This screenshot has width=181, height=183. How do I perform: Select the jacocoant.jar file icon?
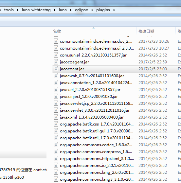pyautogui.click(x=56, y=69)
